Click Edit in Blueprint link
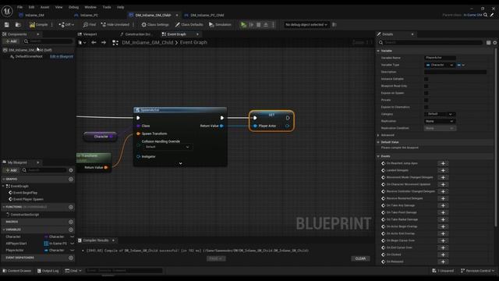The height and width of the screenshot is (281, 499). [x=62, y=56]
